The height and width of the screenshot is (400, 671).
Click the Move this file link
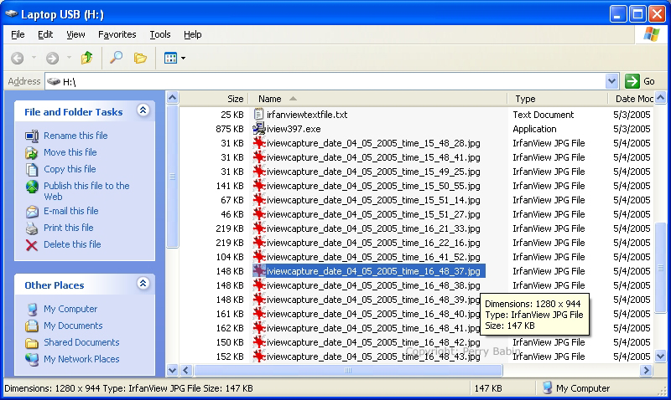pyautogui.click(x=70, y=152)
